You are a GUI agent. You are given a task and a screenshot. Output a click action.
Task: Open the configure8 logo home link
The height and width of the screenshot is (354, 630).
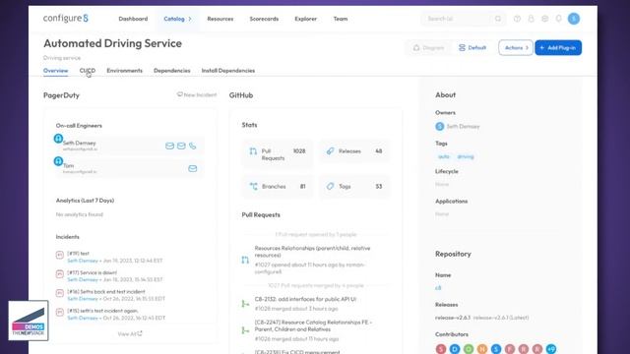[x=66, y=19]
